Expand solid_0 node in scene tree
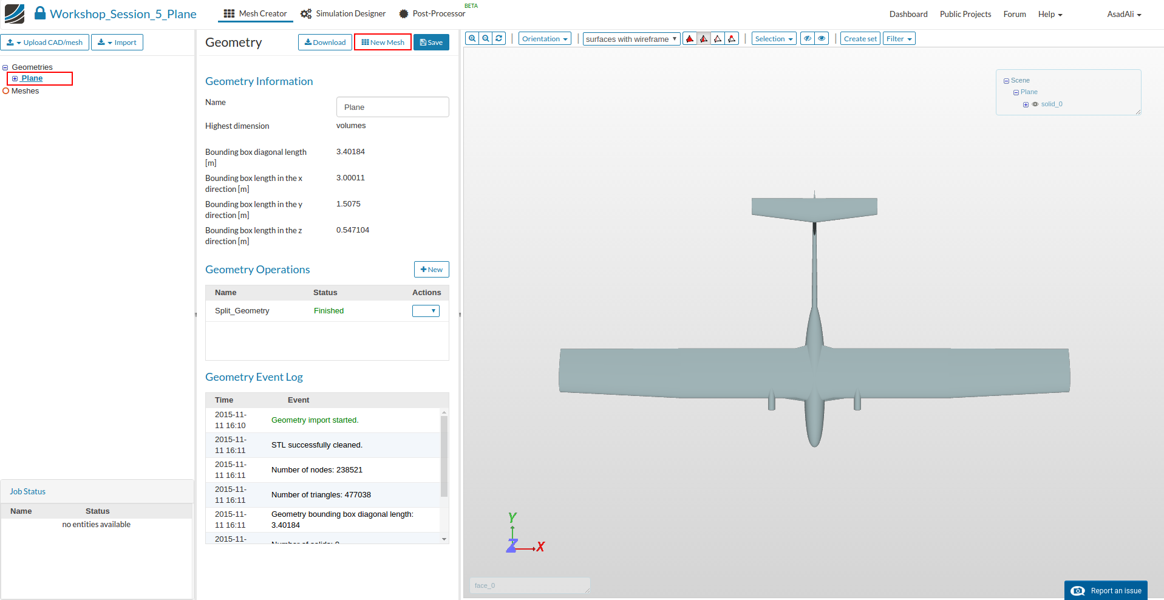 click(1026, 104)
